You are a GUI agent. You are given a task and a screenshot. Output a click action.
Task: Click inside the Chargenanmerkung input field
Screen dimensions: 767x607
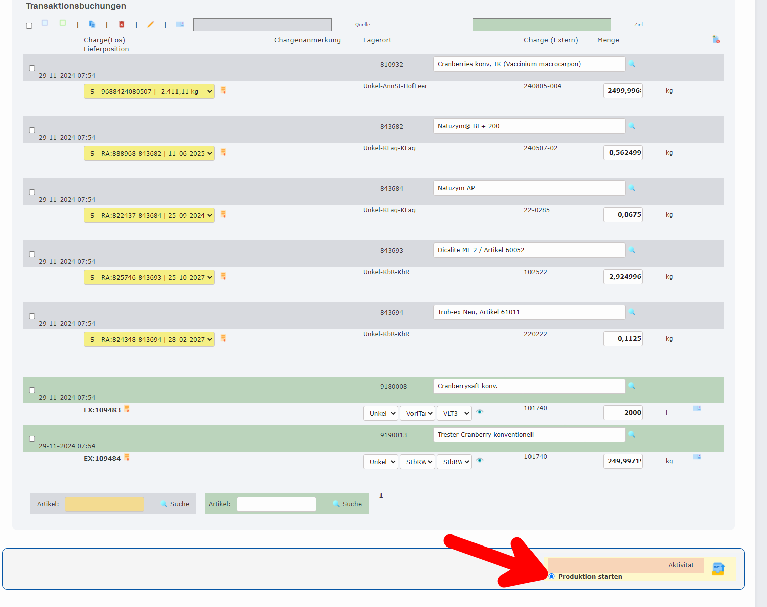(262, 24)
